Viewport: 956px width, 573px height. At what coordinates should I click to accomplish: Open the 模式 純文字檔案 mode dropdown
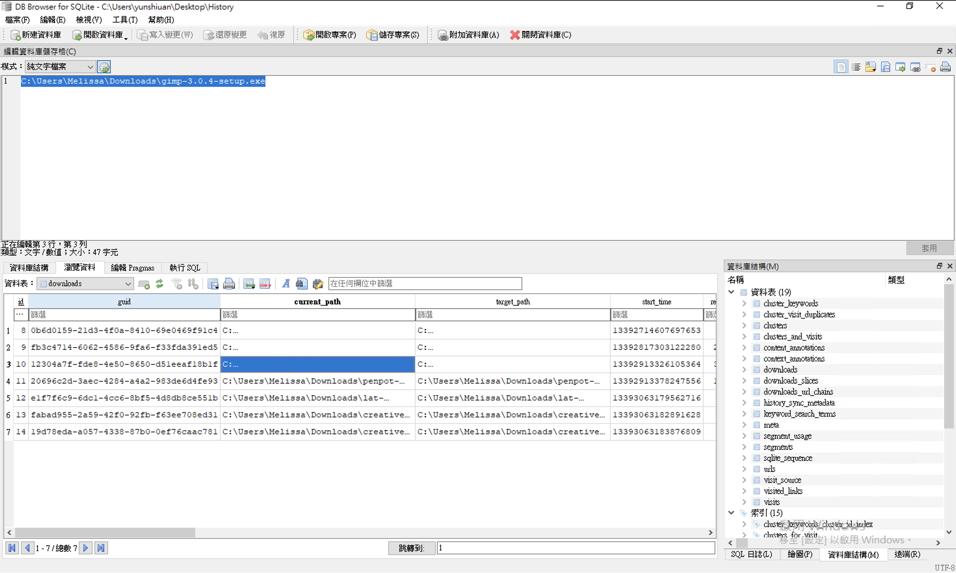60,67
